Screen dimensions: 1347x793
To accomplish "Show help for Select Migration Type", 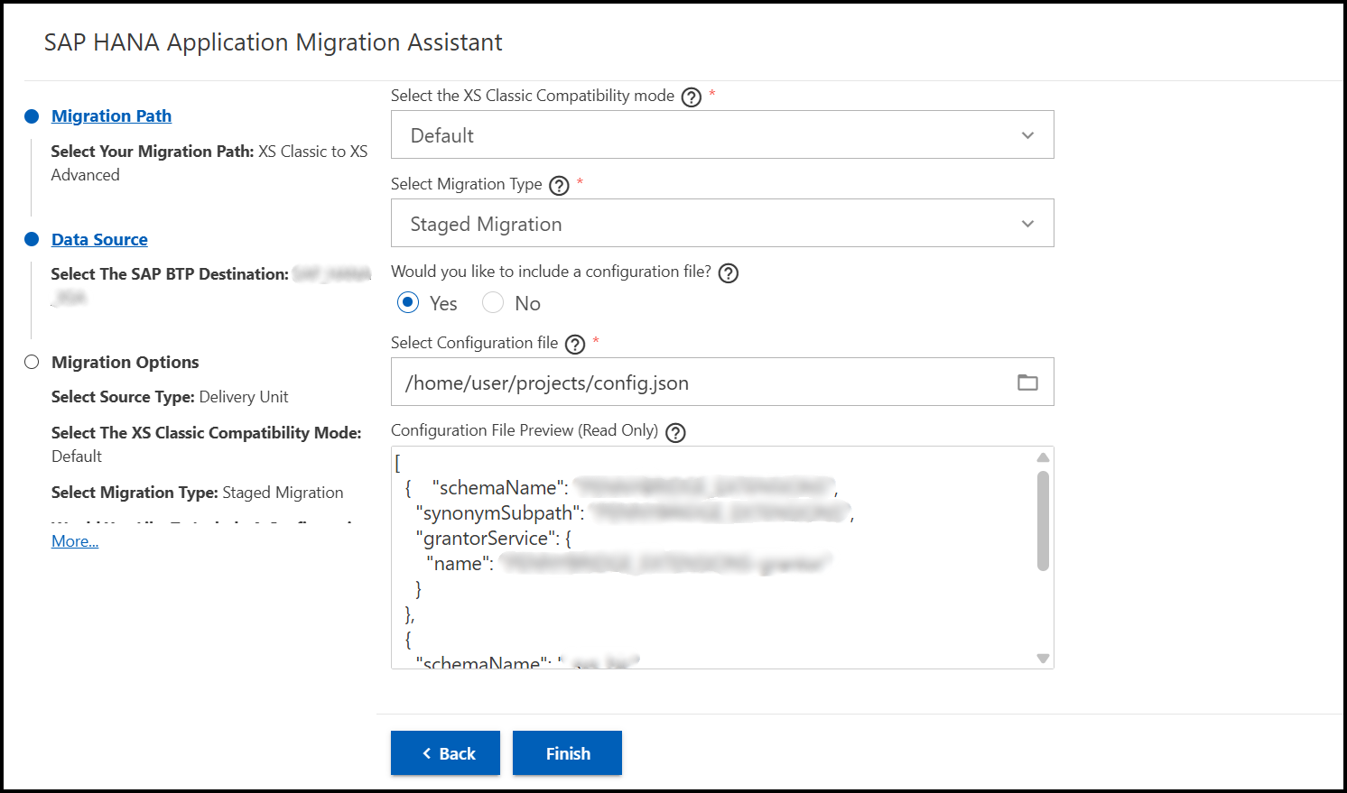I will (x=560, y=186).
